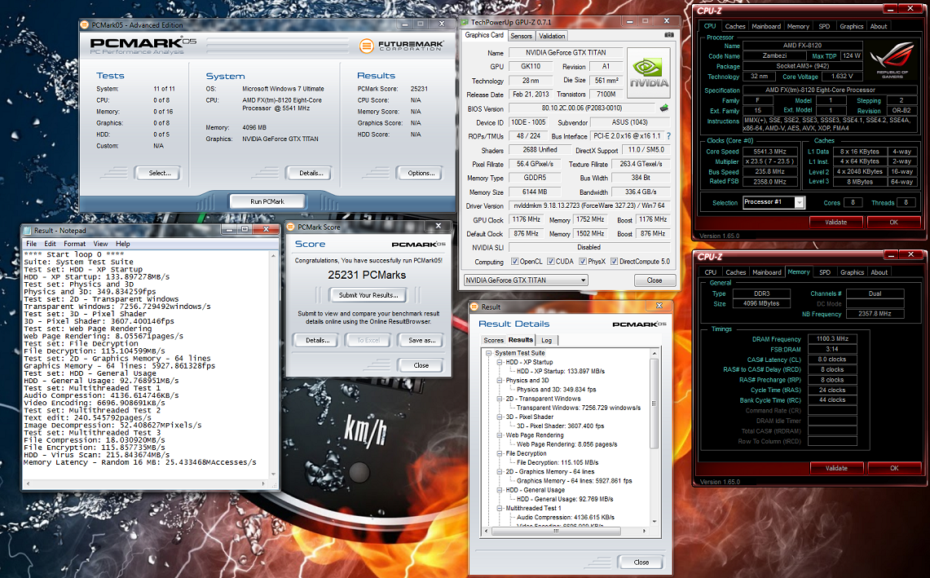
Task: Toggle the CUDA checkbox in GPU-Z
Action: (550, 261)
